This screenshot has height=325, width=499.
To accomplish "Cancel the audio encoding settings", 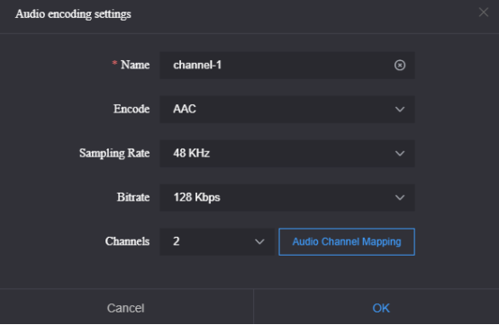I will coord(126,308).
